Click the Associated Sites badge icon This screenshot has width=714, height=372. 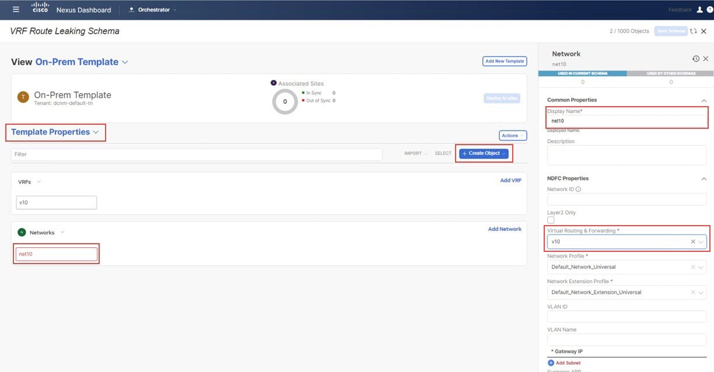[274, 83]
